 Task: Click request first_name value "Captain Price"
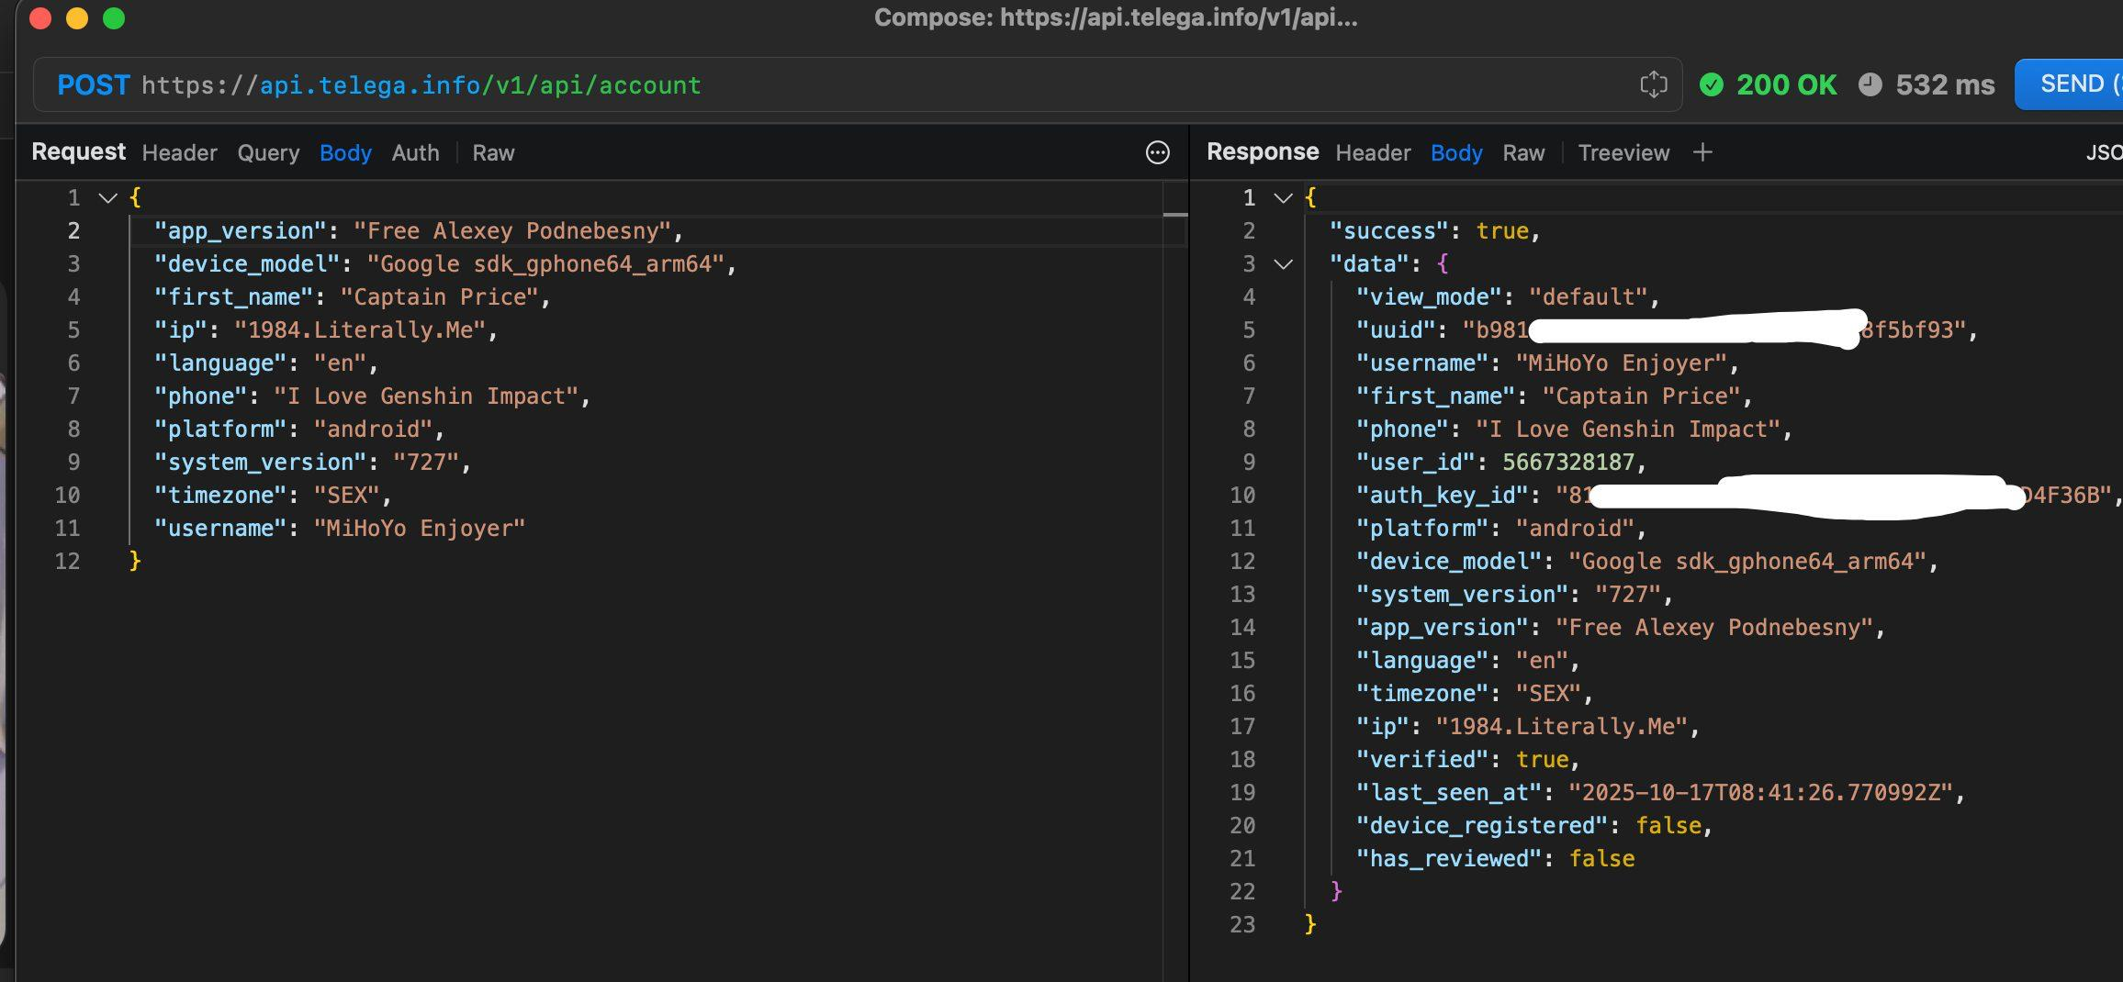(440, 297)
